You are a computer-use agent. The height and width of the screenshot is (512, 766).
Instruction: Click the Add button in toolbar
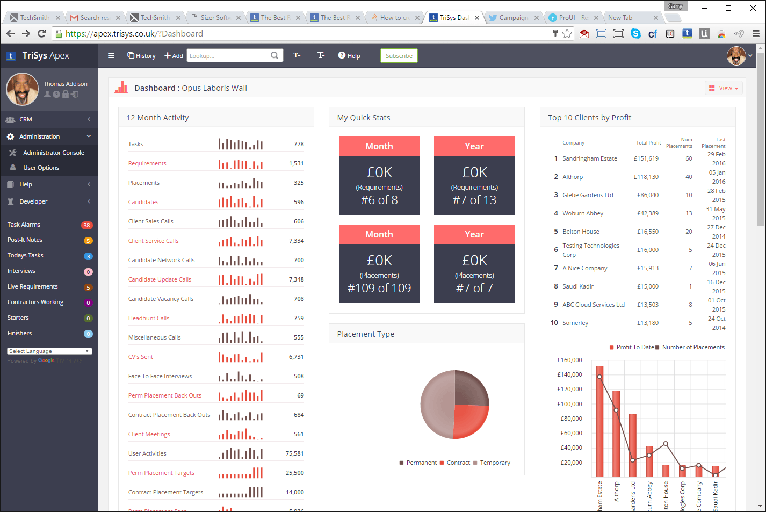174,56
